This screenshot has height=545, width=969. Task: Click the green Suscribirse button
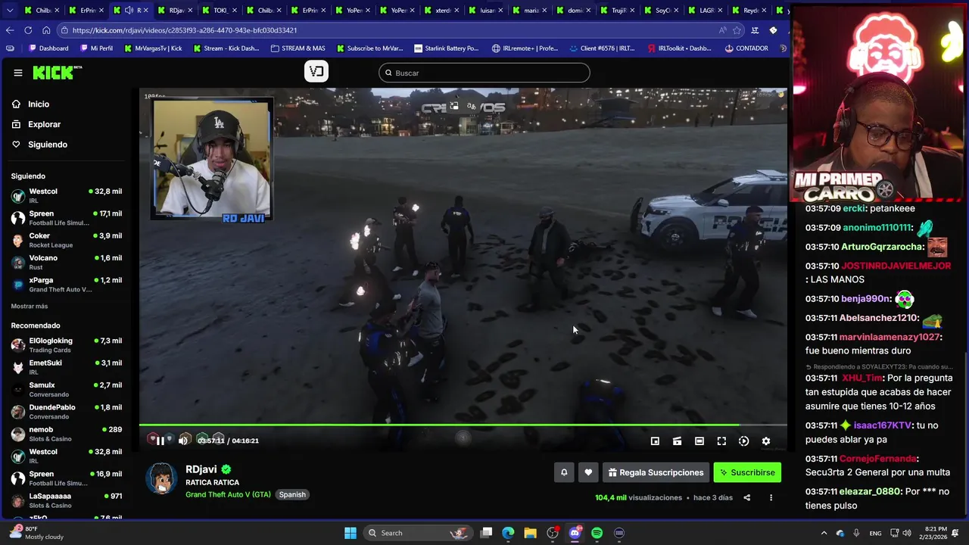point(747,472)
